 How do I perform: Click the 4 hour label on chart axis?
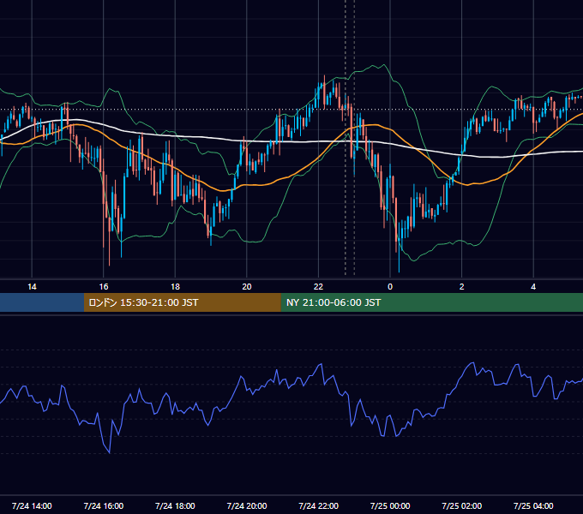[533, 287]
